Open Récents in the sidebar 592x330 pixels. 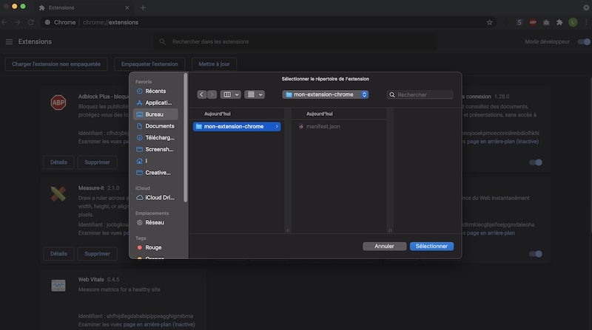tap(155, 91)
